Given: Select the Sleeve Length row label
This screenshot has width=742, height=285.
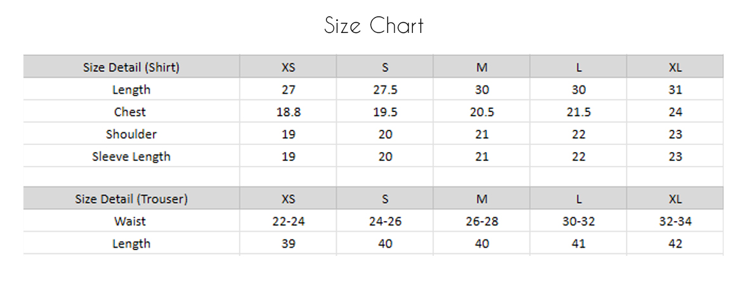Looking at the screenshot, I should [x=131, y=156].
